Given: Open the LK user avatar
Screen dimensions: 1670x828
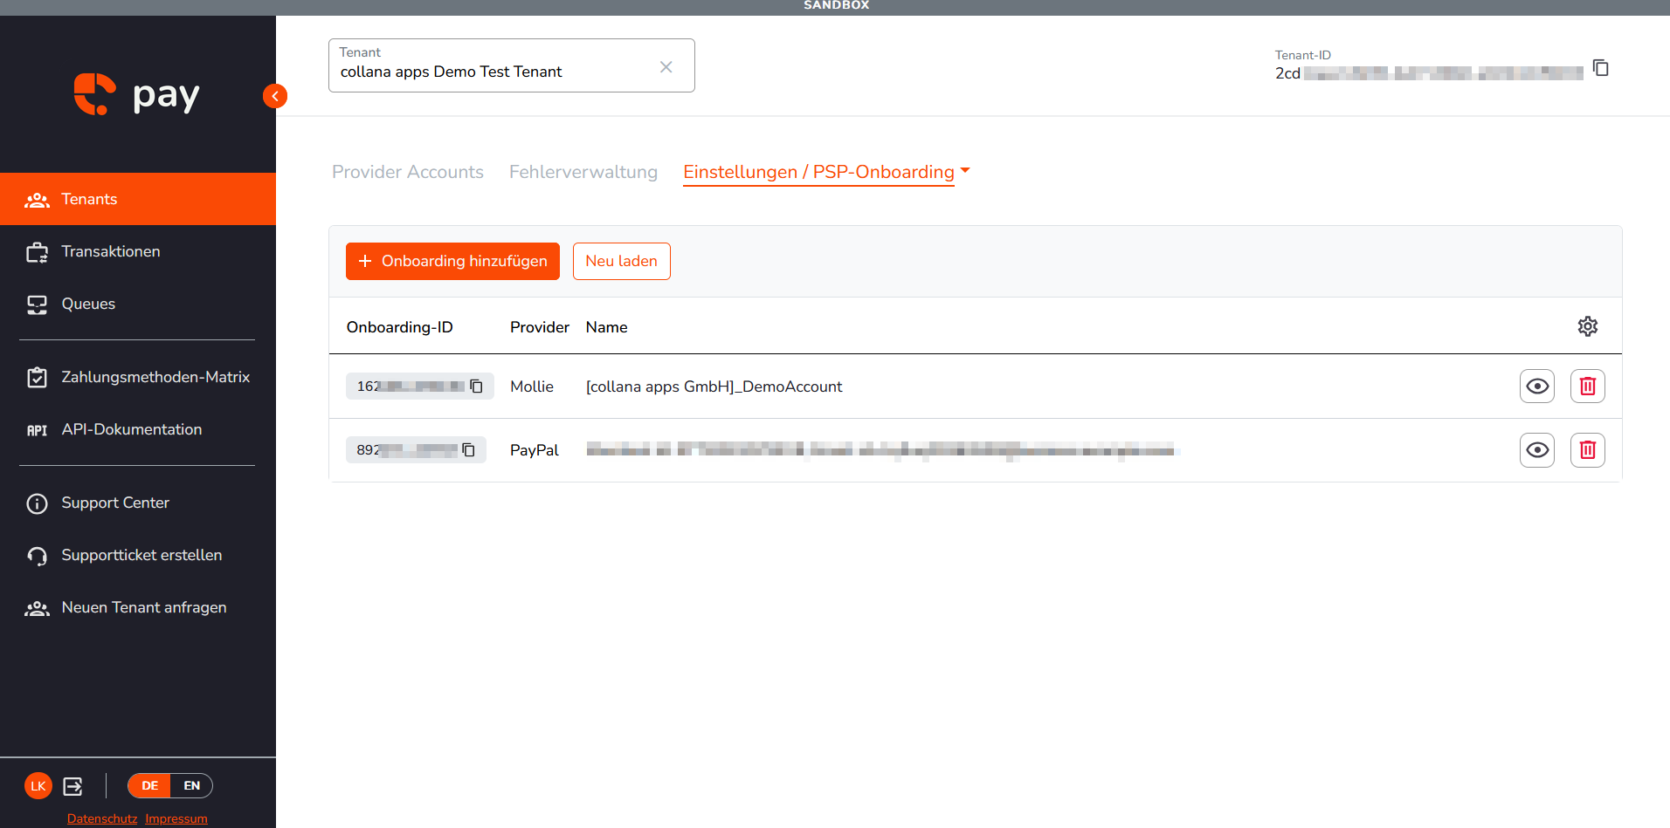Looking at the screenshot, I should click(38, 786).
